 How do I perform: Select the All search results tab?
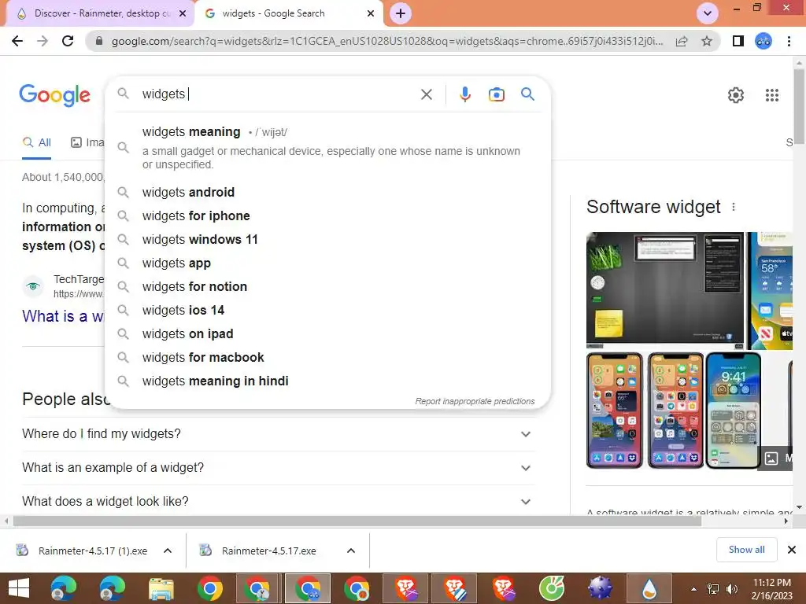coord(36,143)
